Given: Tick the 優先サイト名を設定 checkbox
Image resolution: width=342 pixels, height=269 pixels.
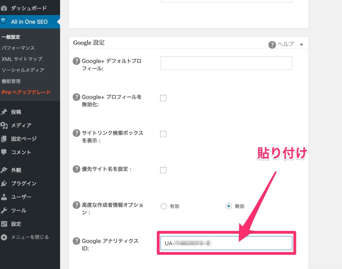Looking at the screenshot, I should (x=163, y=170).
